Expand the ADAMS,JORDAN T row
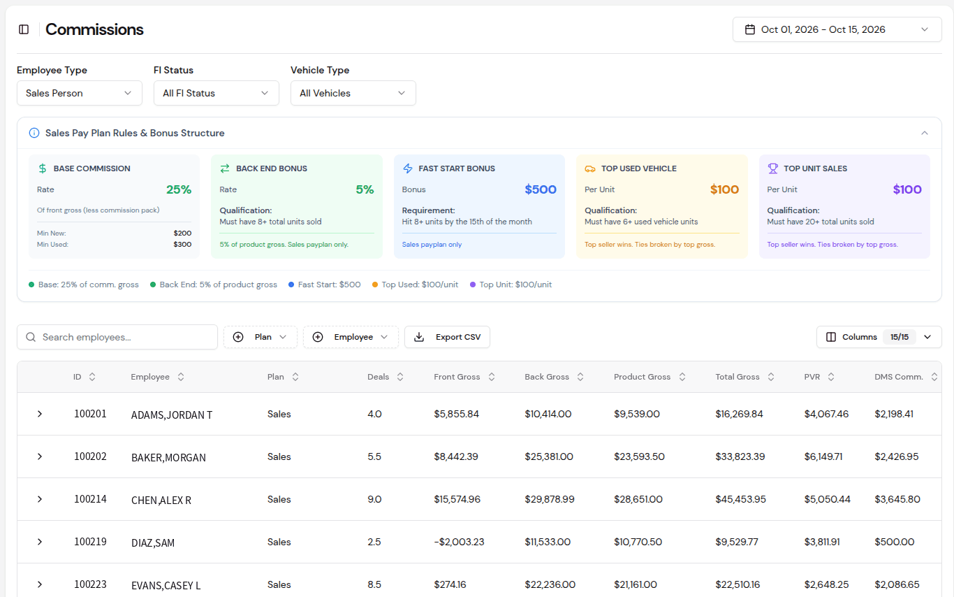This screenshot has height=597, width=954. pyautogui.click(x=40, y=414)
